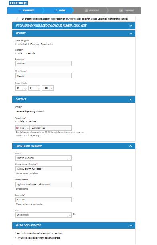Click the +44 country flag icon
157x245 pixels.
[18, 128]
